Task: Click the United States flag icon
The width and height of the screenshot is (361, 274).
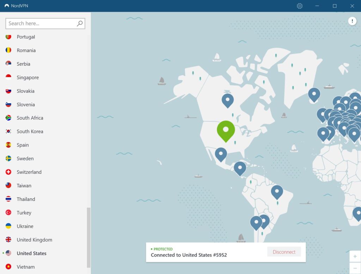Action: click(x=8, y=253)
